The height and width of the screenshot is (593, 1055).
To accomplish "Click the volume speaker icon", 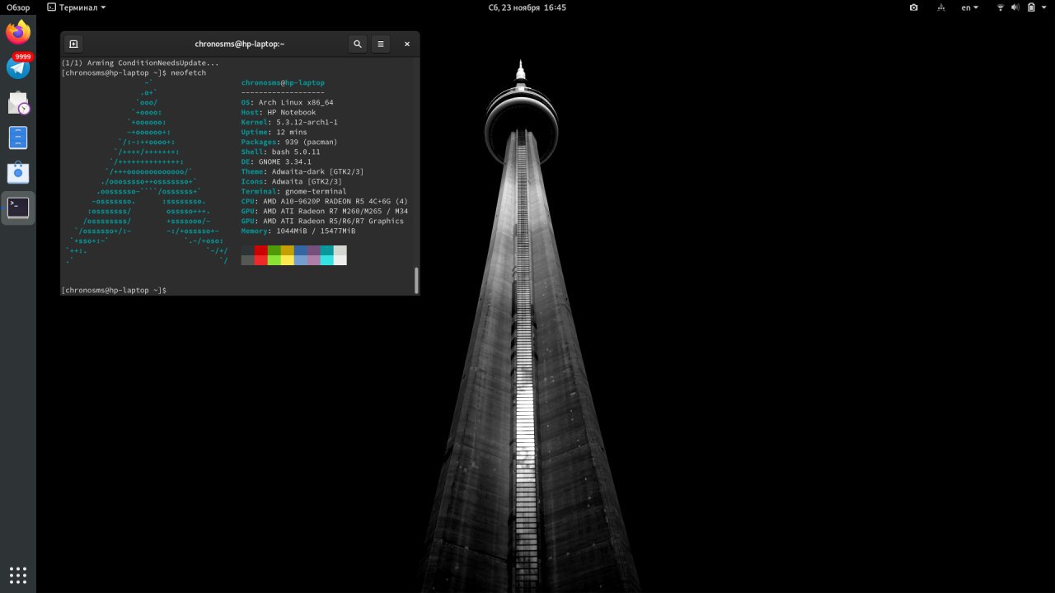I will 1015,7.
